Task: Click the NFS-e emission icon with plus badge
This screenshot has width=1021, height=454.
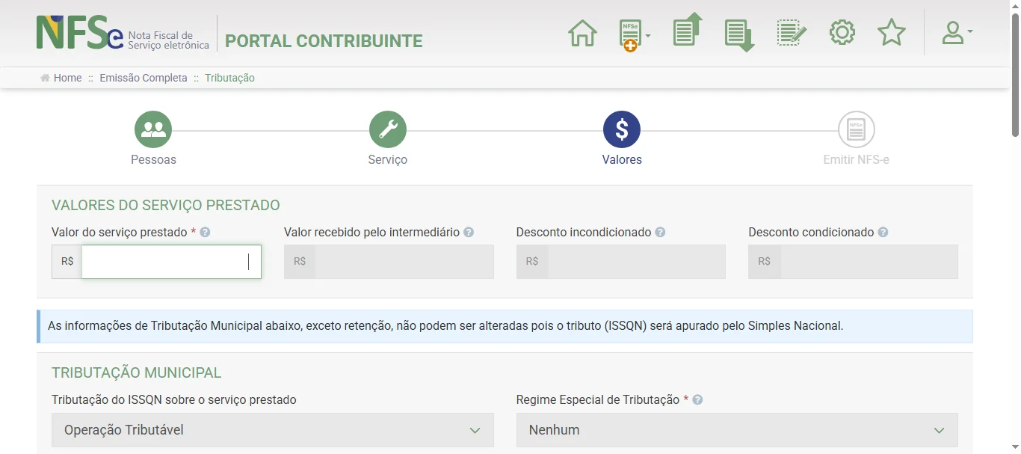Action: point(629,32)
